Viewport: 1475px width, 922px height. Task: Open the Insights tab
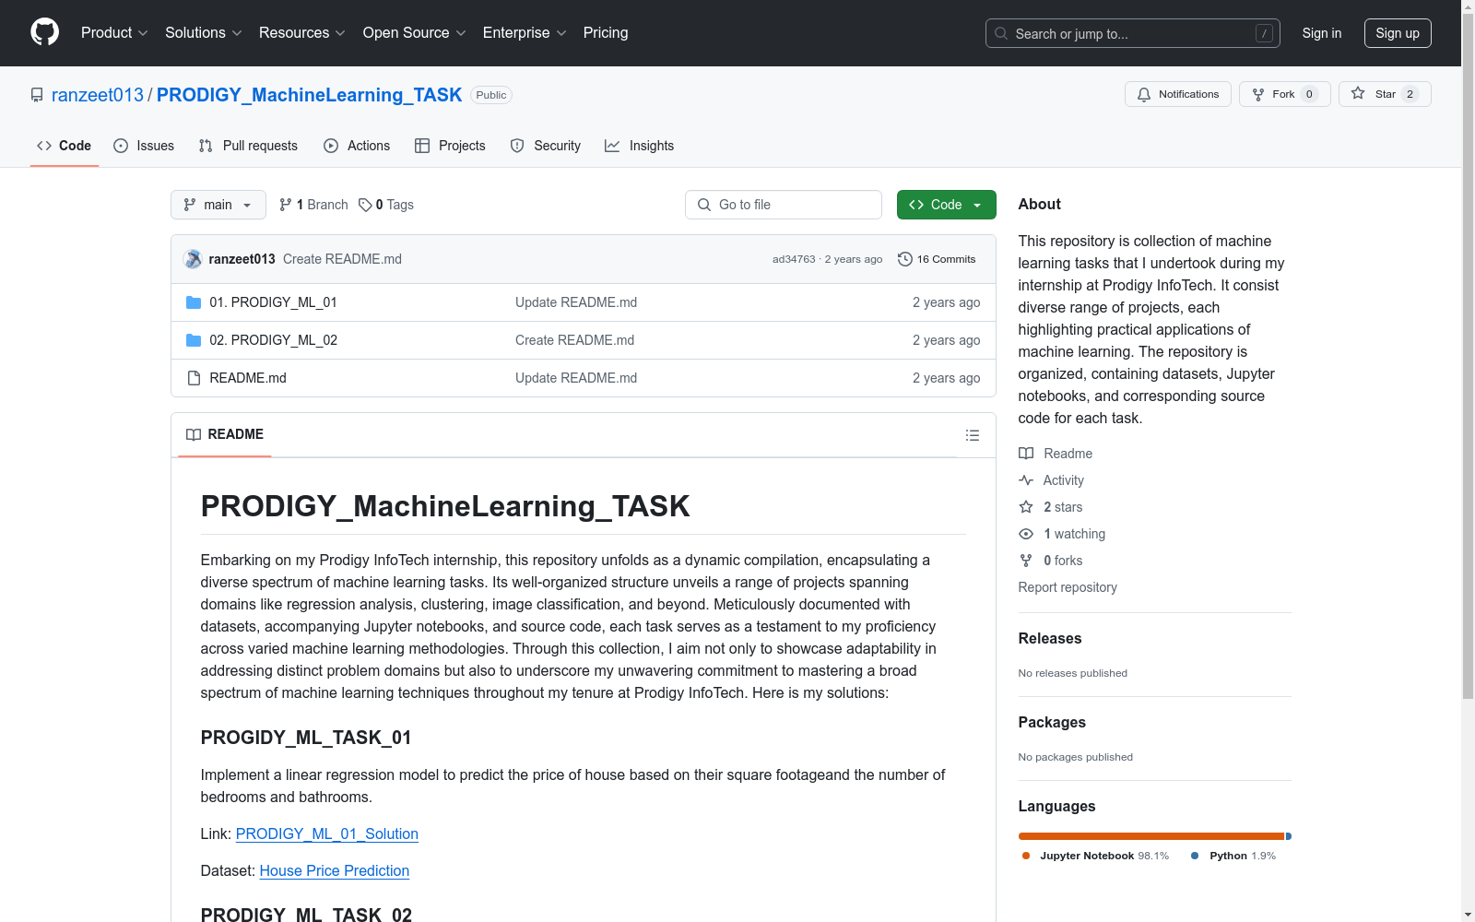pyautogui.click(x=639, y=146)
